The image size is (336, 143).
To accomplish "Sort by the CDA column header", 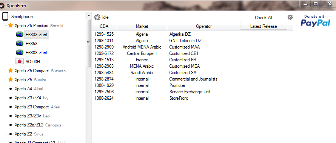I will (x=104, y=26).
